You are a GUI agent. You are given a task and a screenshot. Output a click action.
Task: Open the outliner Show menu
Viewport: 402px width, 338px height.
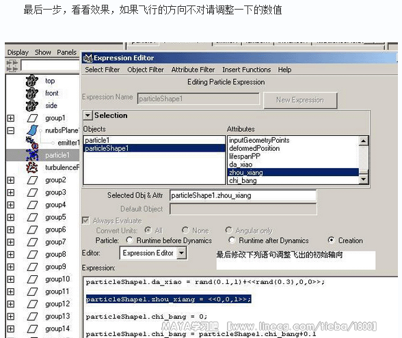tap(43, 52)
